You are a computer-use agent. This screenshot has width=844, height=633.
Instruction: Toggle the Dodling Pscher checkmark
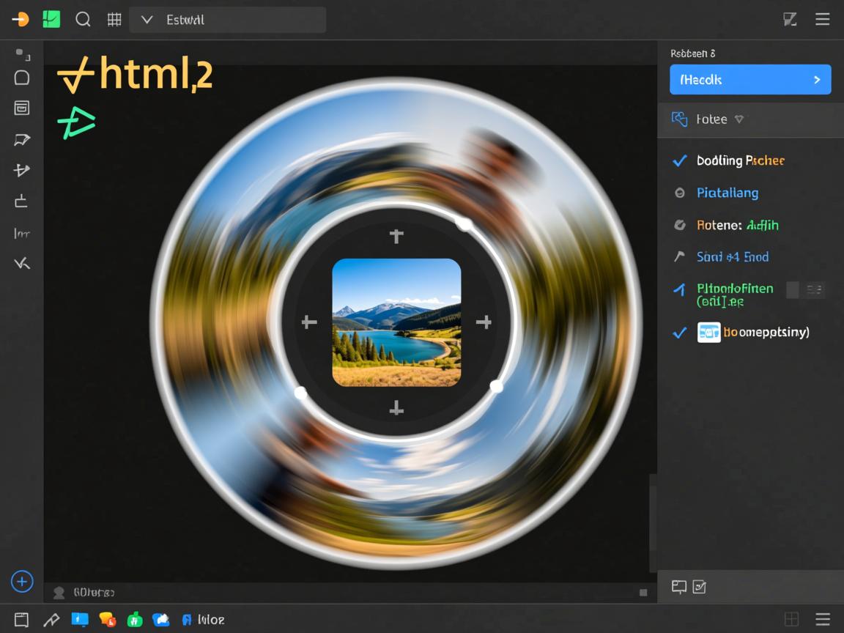(680, 160)
